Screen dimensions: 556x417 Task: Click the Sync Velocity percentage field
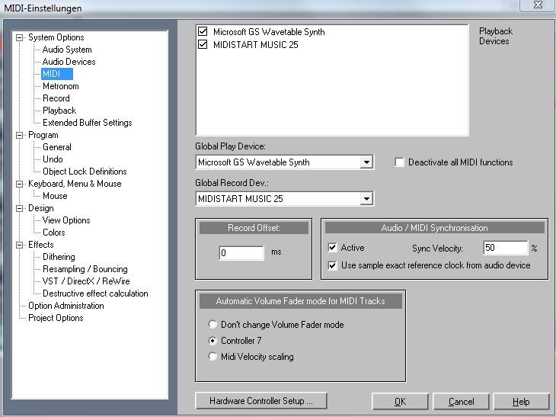click(x=505, y=247)
